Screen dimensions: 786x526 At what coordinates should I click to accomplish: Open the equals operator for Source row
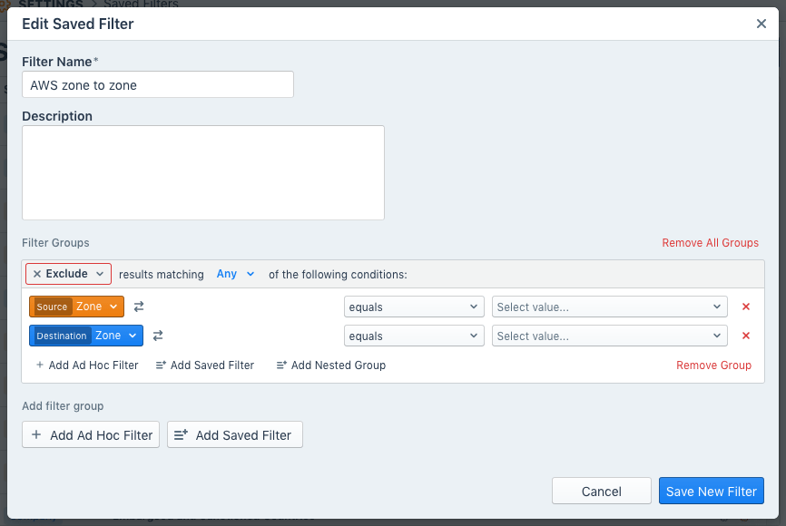[x=413, y=307]
